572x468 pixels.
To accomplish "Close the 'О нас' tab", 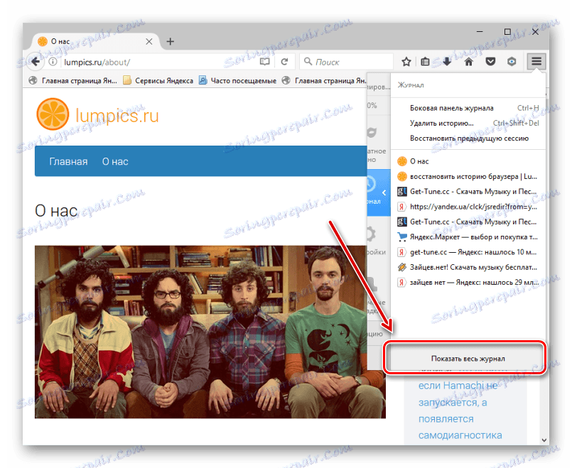I will click(x=149, y=42).
